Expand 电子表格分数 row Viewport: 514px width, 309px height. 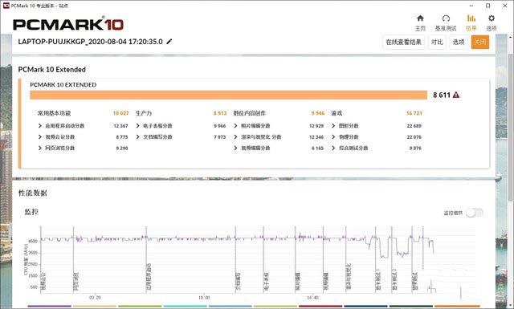pyautogui.click(x=138, y=126)
